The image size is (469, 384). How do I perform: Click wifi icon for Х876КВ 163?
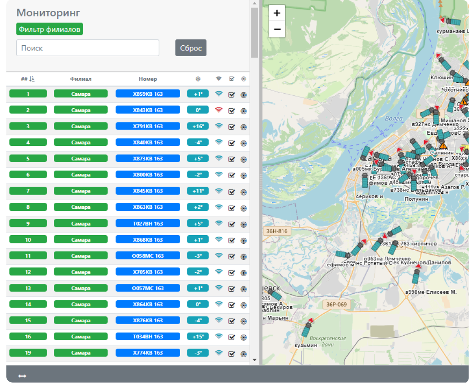219,320
